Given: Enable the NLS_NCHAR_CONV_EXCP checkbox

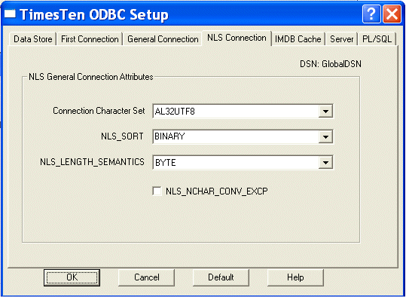Looking at the screenshot, I should click(x=157, y=191).
